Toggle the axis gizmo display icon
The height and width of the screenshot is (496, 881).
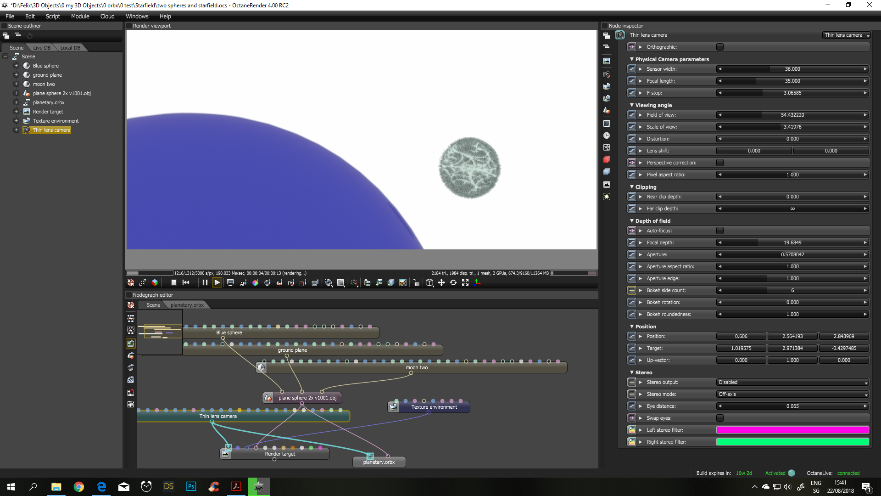point(477,283)
